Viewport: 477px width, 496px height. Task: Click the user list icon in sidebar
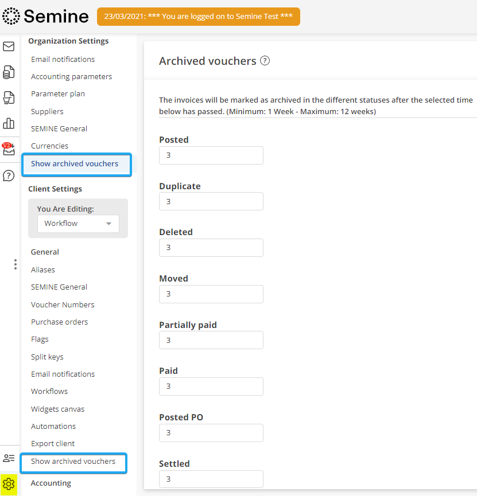click(9, 458)
